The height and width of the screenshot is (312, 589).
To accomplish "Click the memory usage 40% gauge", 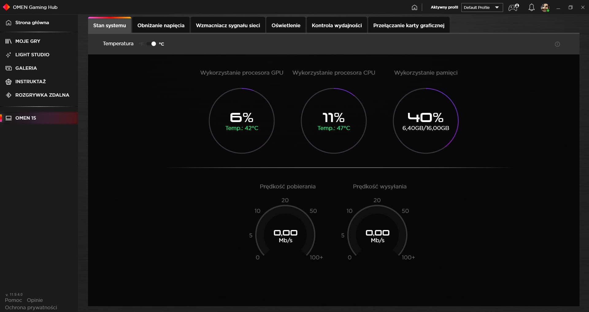I will [x=426, y=121].
